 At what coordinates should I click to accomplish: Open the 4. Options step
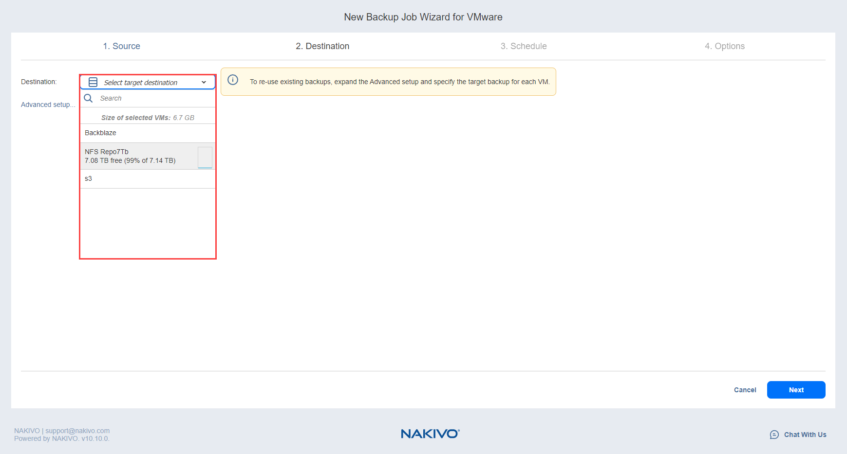(724, 46)
